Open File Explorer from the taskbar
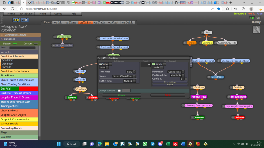The image size is (264, 148). pyautogui.click(x=107, y=144)
